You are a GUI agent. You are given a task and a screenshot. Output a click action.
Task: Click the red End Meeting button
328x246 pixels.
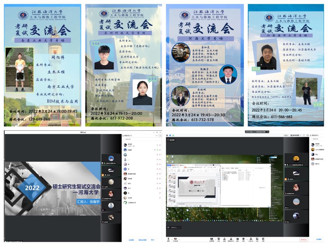(x=303, y=239)
